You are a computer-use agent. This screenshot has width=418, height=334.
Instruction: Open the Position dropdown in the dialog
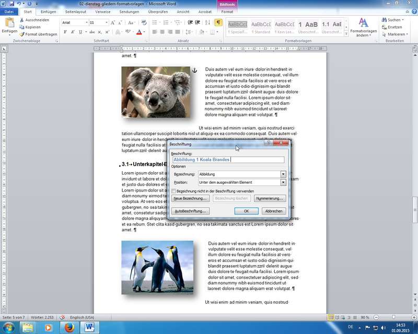(283, 183)
